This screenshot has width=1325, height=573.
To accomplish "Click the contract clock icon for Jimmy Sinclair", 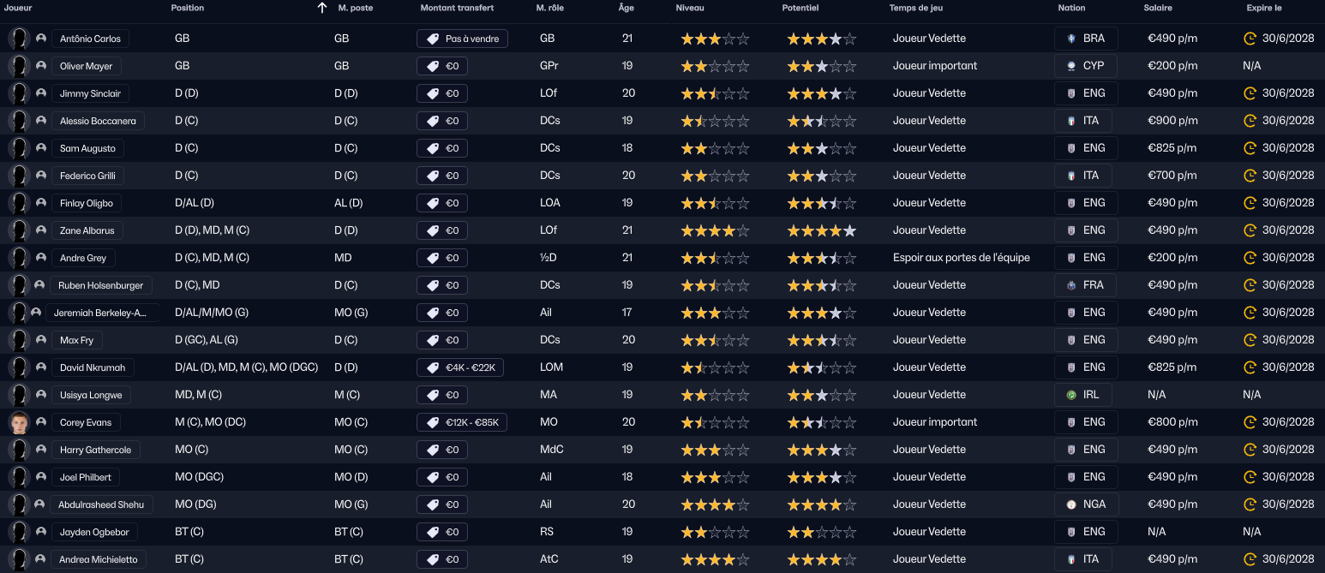I will click(x=1250, y=93).
